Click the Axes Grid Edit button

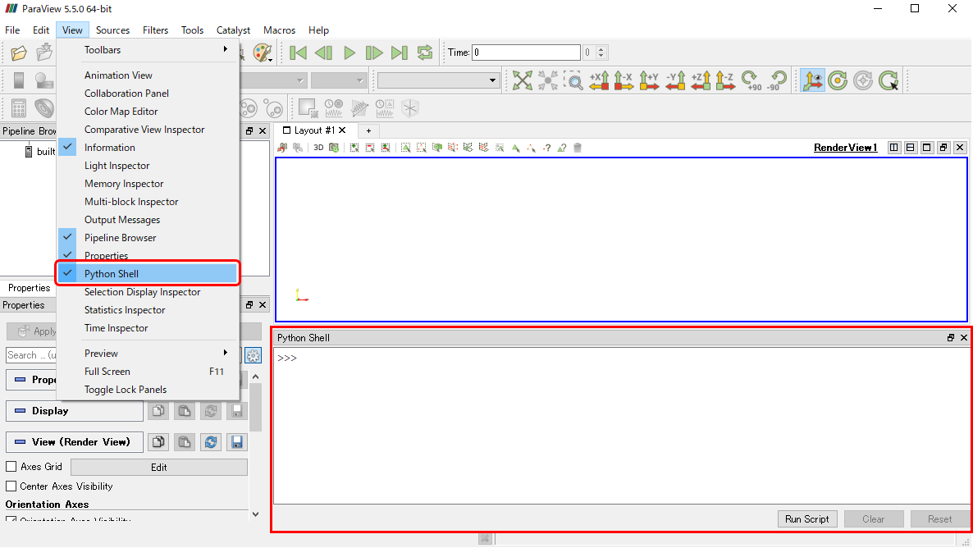pos(159,468)
